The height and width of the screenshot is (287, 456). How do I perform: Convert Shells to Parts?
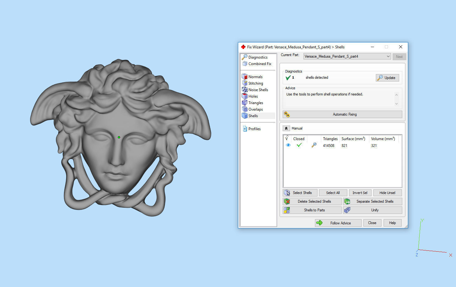[312, 210]
